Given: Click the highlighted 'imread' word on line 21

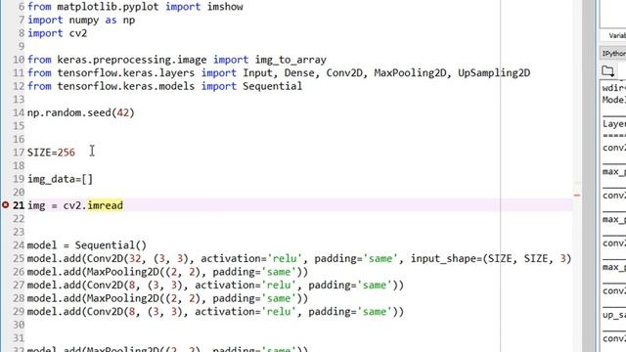Looking at the screenshot, I should 105,205.
